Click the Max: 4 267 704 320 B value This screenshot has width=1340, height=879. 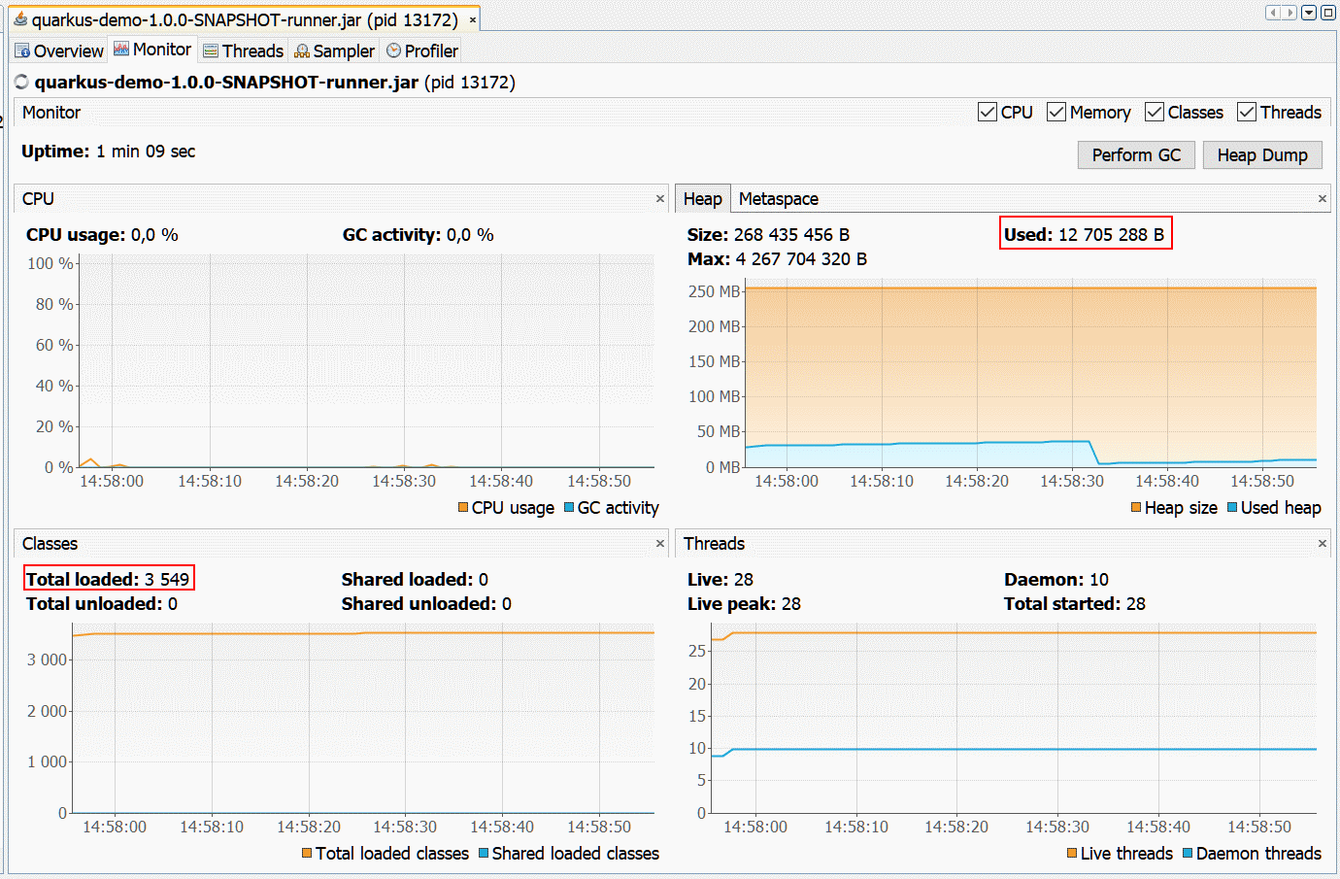777,259
